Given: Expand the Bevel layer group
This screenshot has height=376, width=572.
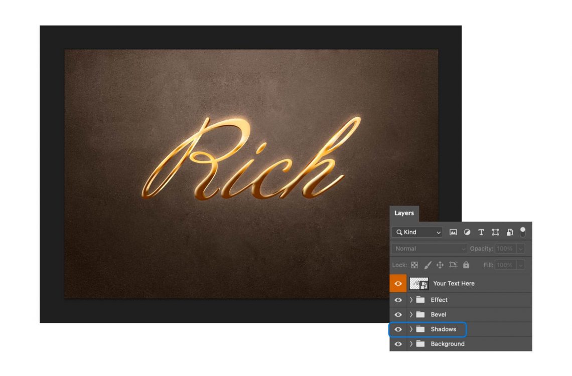Looking at the screenshot, I should tap(411, 314).
